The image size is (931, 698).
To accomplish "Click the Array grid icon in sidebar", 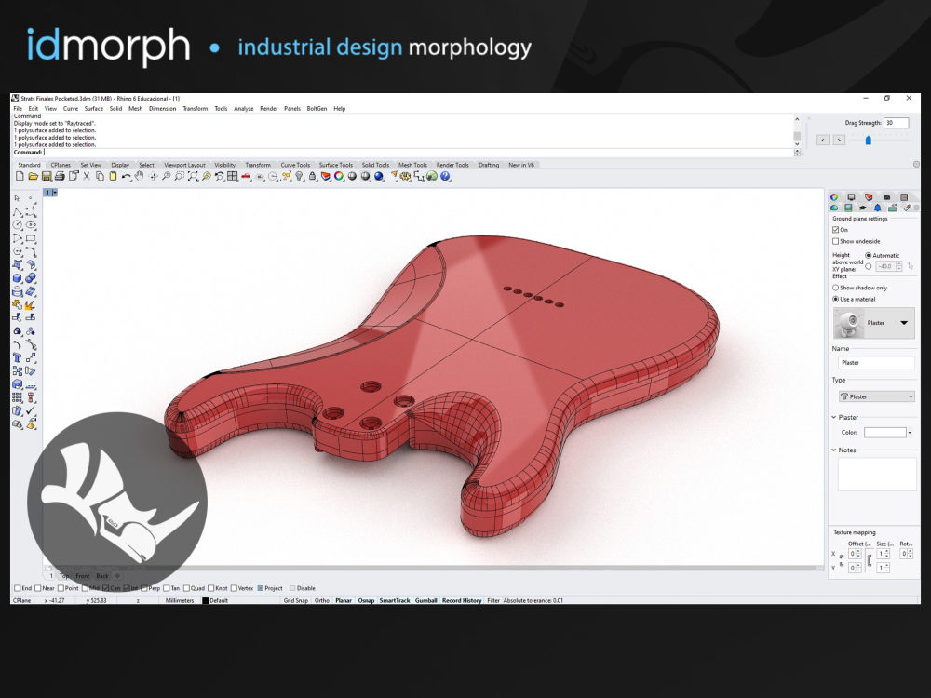I will click(17, 396).
